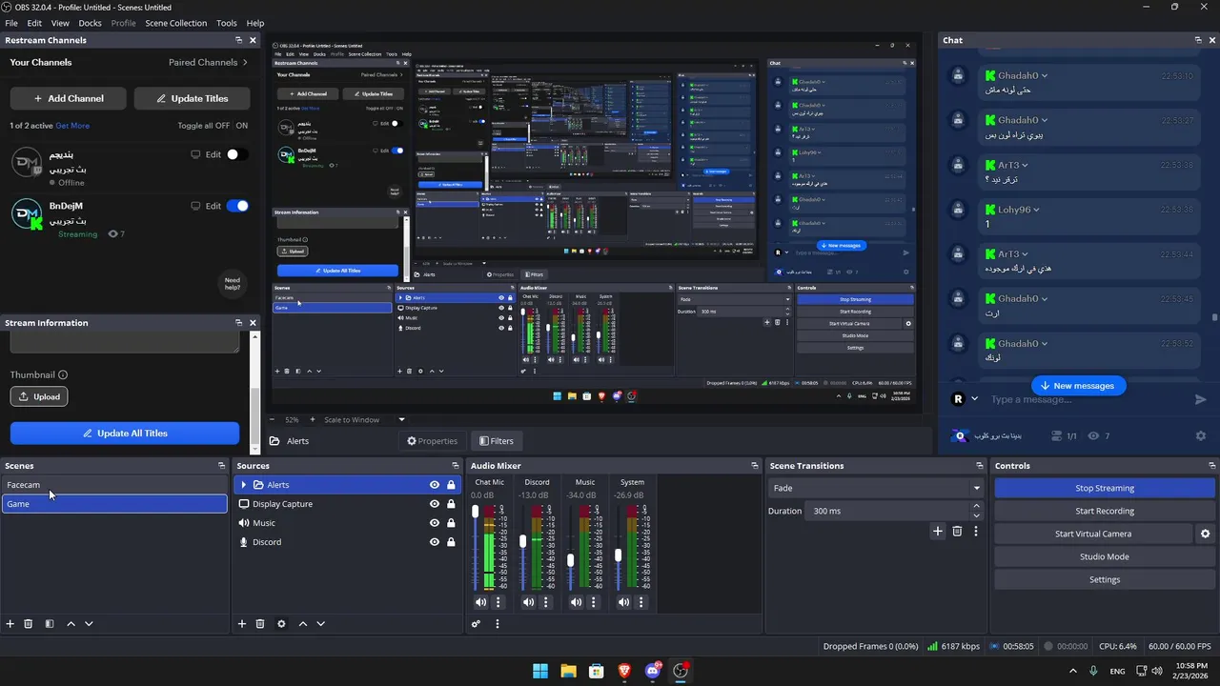Expand Ghadah0 options on first chat message
The height and width of the screenshot is (686, 1220).
coord(1045,76)
